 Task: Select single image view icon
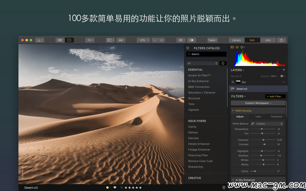[69, 40]
